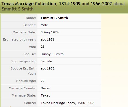Click the marriage date 3 Aug 1974

tap(50, 32)
